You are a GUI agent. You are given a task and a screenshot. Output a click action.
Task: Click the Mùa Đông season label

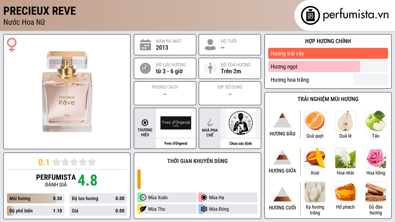point(219,209)
